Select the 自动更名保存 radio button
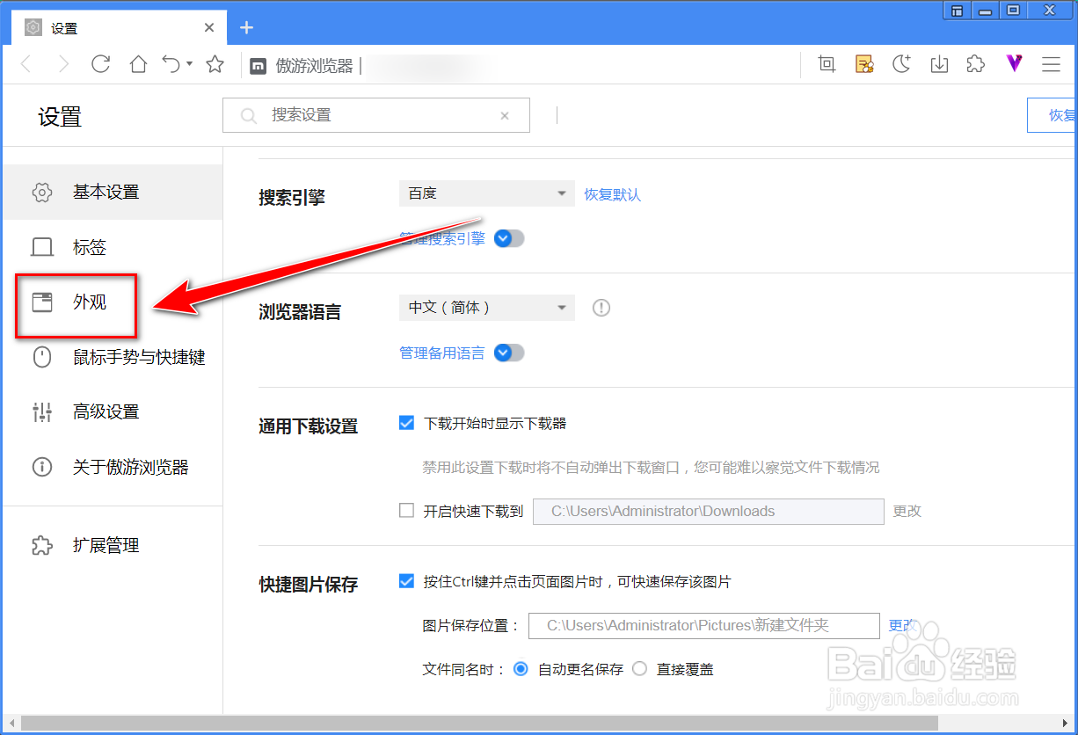Image resolution: width=1078 pixels, height=735 pixels. tap(521, 669)
